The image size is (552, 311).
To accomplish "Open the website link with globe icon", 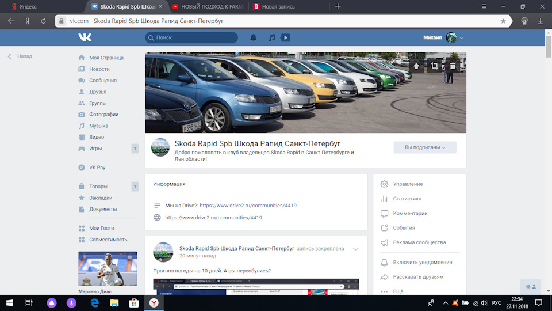I will coord(213,218).
